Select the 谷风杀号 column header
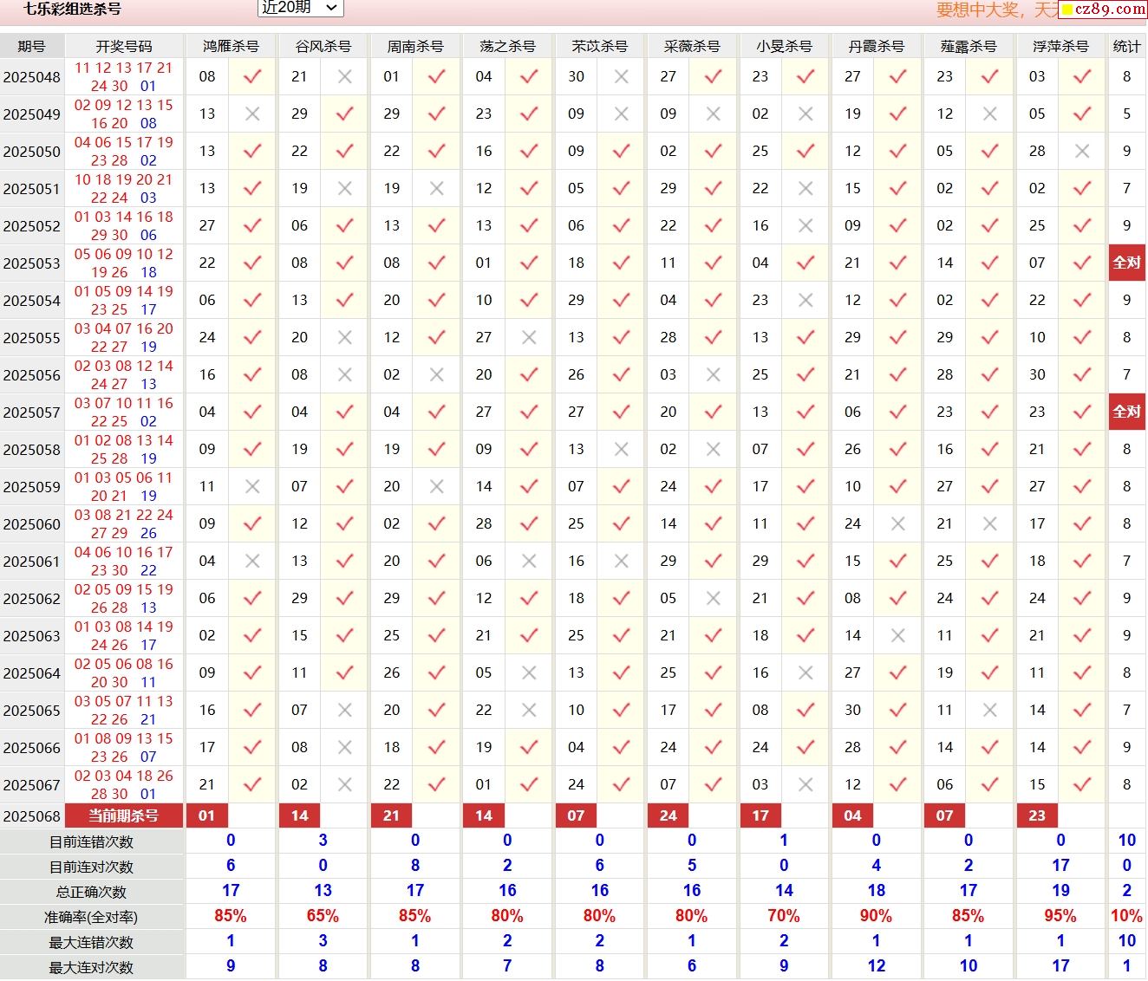The height and width of the screenshot is (981, 1148). coord(323,46)
